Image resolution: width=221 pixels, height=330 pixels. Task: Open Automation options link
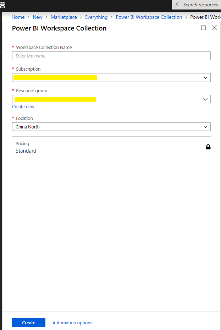(72, 323)
